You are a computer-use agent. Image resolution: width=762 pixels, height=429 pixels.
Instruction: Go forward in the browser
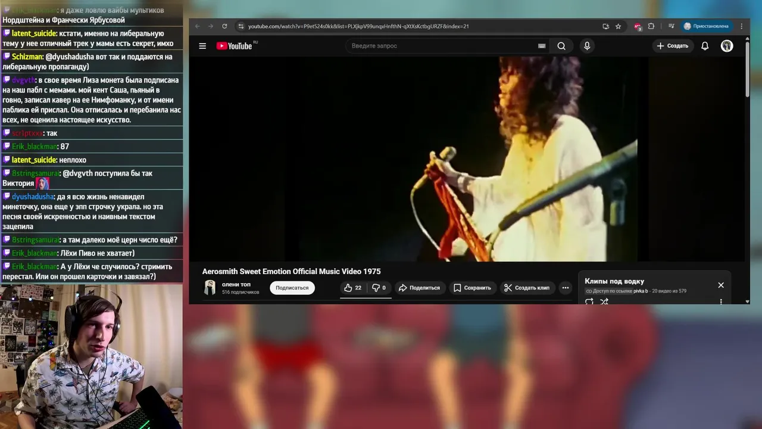tap(211, 26)
